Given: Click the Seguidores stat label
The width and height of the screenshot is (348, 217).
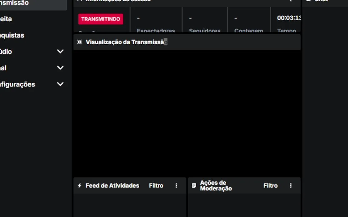Looking at the screenshot, I should point(205,30).
